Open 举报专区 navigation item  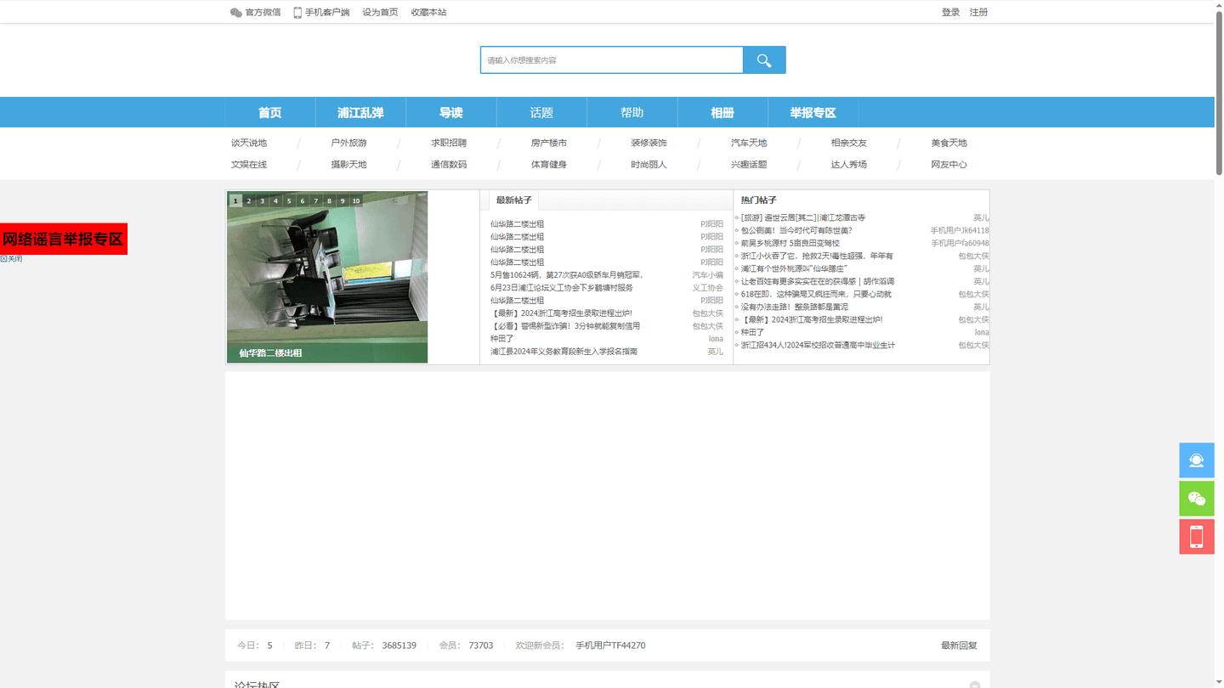coord(813,112)
